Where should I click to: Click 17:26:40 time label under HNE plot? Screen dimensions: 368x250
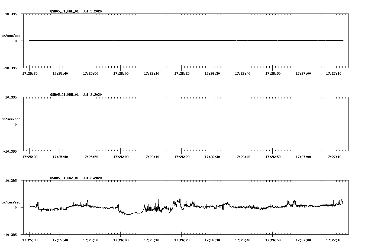pos(243,73)
